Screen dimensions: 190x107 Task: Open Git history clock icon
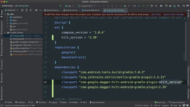[152, 6]
